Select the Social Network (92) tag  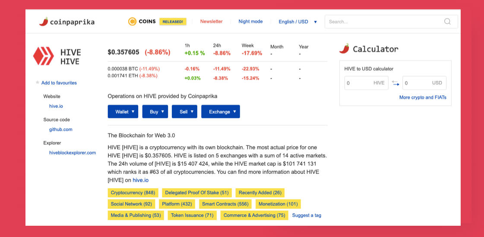[x=131, y=204]
